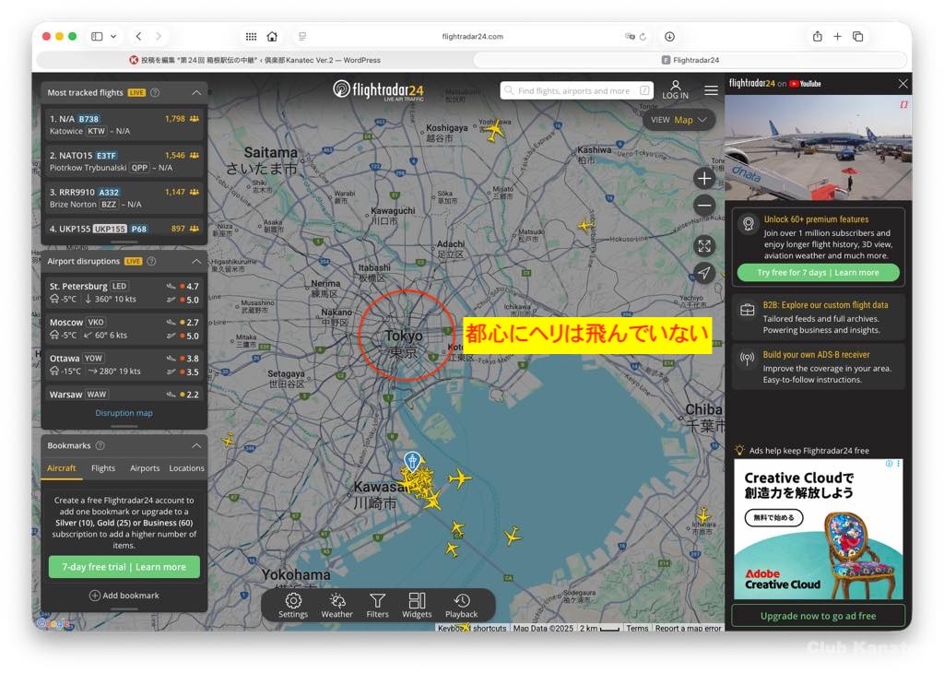Open the hamburger main menu
Screen dimensions: 944x673
tap(711, 90)
